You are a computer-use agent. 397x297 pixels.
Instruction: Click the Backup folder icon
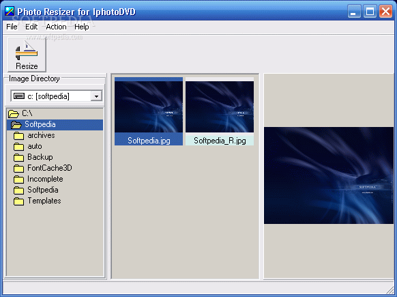18,157
